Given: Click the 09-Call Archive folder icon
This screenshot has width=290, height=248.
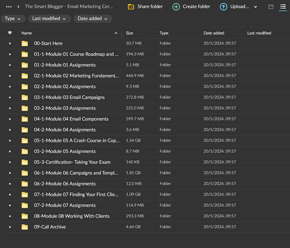Looking at the screenshot, I should pyautogui.click(x=25, y=227).
